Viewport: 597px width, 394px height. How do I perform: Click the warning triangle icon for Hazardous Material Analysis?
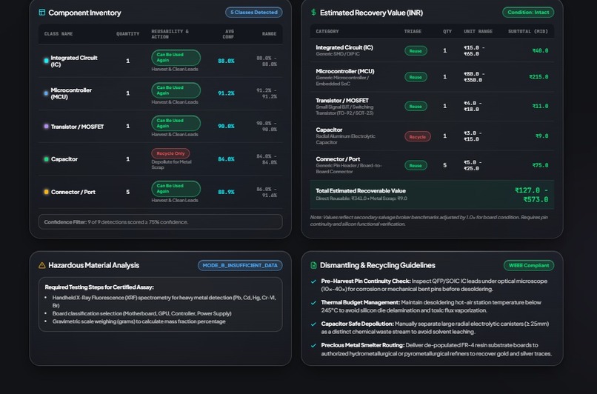point(42,265)
